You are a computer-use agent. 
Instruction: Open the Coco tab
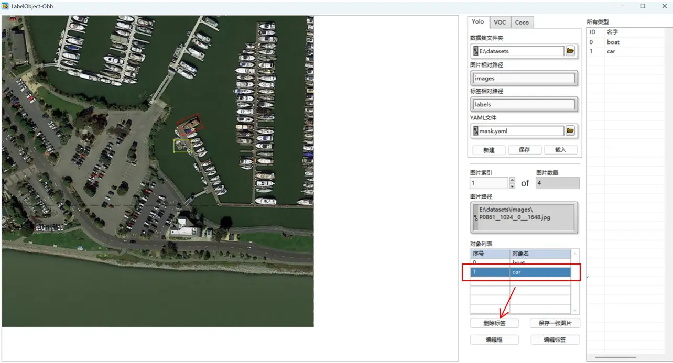[522, 22]
